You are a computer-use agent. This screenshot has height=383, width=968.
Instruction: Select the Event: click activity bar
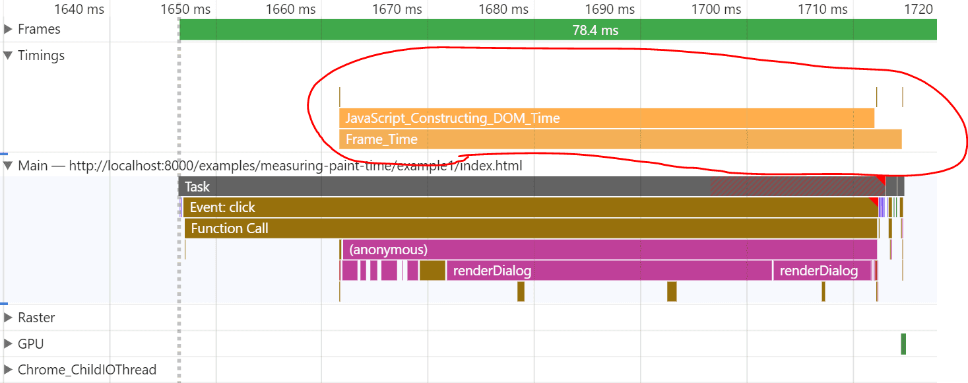point(462,207)
